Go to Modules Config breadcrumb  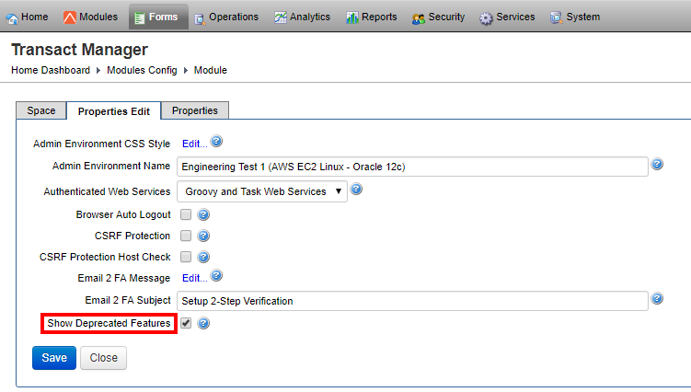[x=144, y=70]
